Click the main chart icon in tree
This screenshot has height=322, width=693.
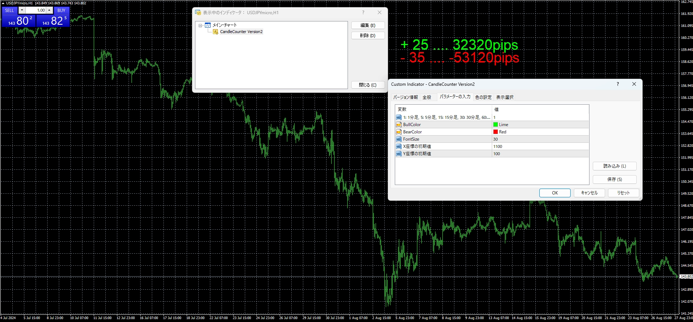click(208, 25)
